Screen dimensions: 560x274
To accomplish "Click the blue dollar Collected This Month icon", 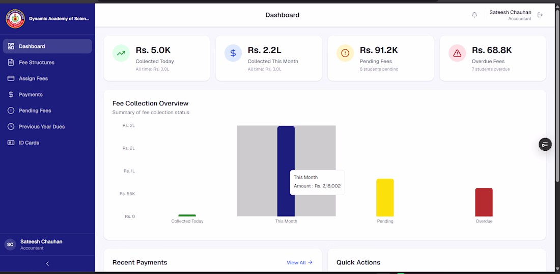I will [x=233, y=53].
